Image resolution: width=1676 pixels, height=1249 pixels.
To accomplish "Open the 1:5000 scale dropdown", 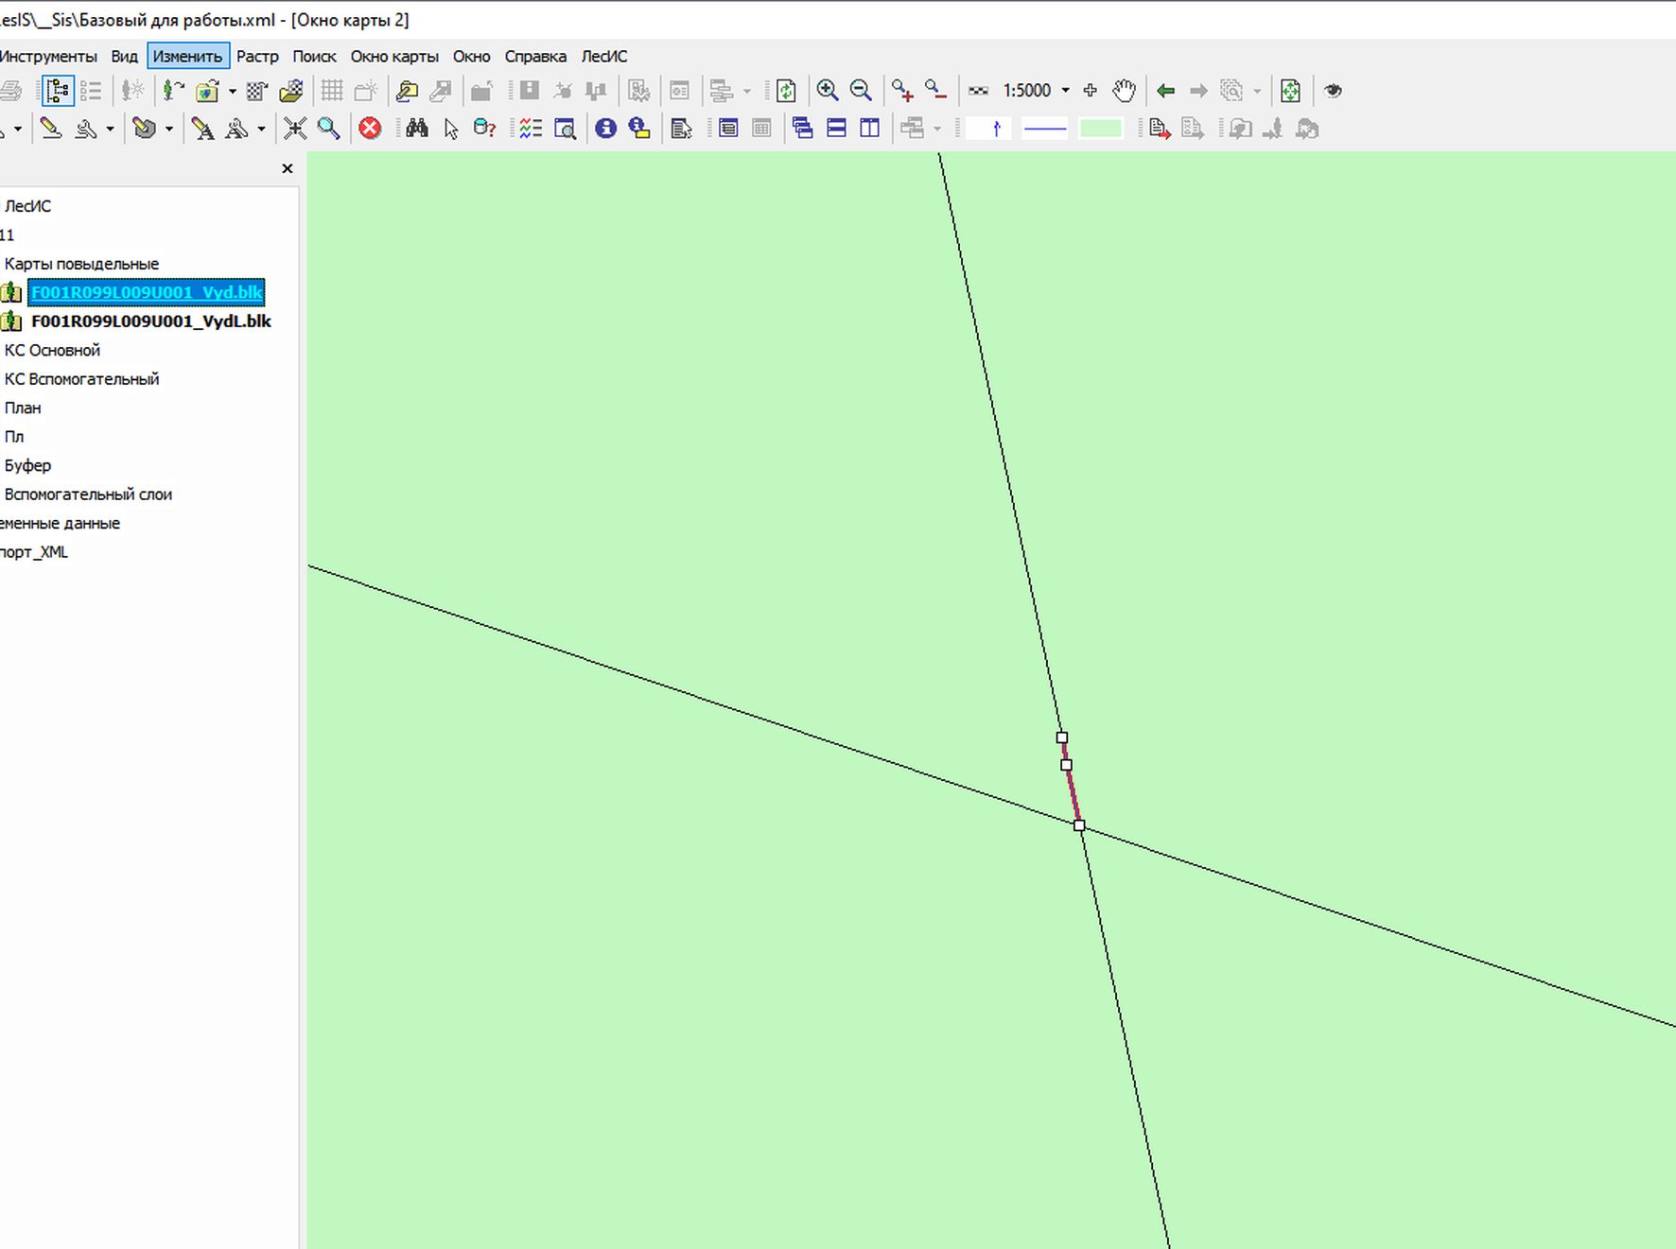I will point(1065,91).
